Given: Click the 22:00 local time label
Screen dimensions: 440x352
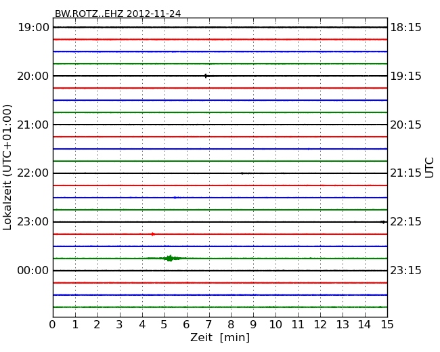Looking at the screenshot, I should click(x=33, y=173).
